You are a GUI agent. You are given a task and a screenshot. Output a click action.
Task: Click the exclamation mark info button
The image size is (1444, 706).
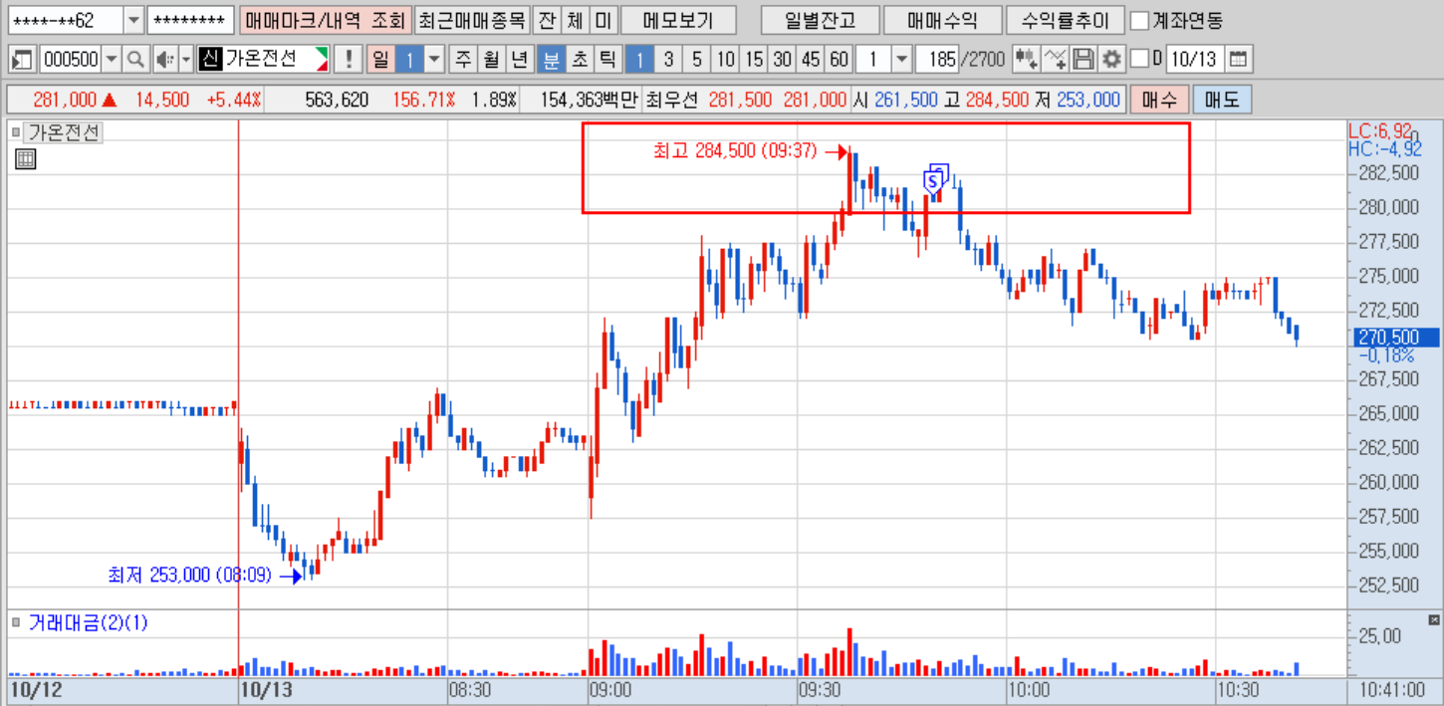[348, 60]
